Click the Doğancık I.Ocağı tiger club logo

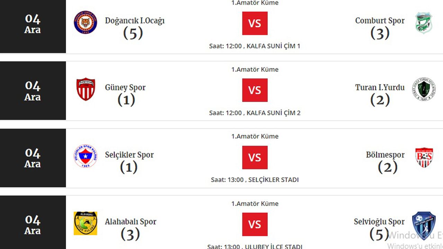(85, 22)
